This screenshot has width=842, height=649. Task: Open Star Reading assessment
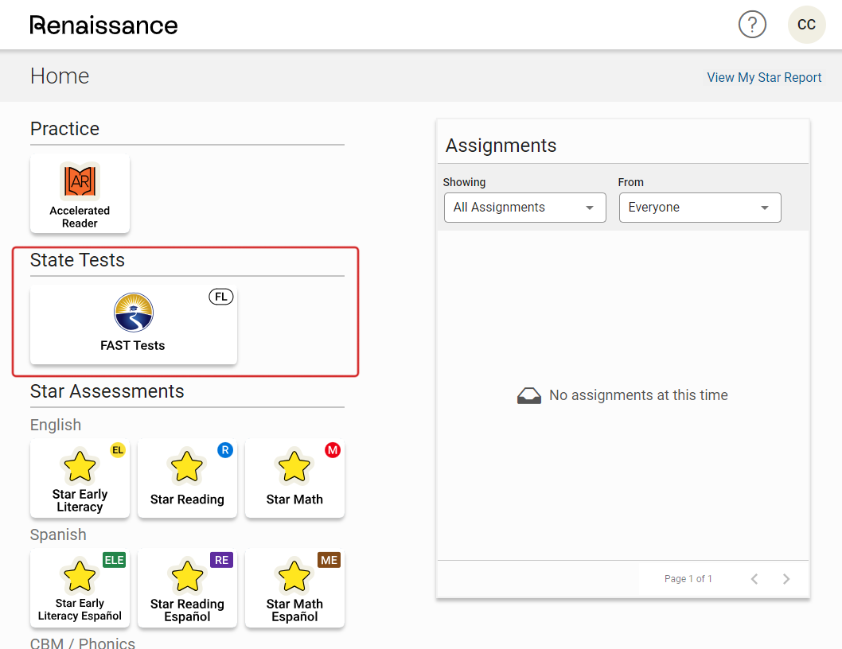point(187,479)
